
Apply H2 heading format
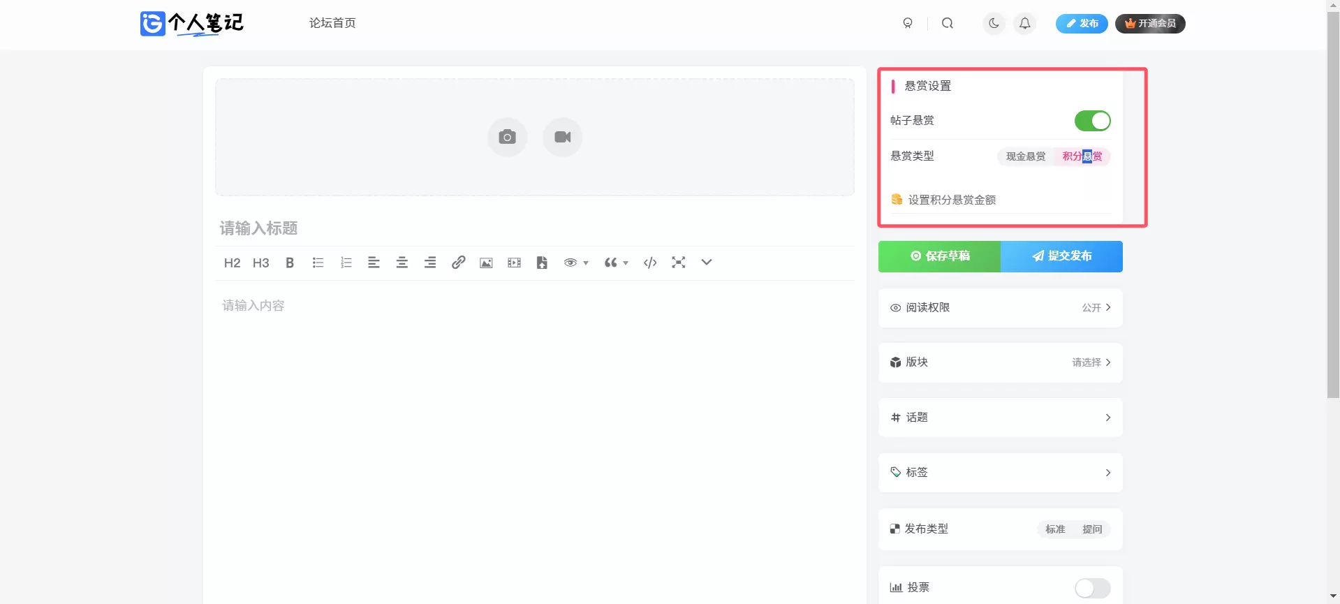coord(232,263)
